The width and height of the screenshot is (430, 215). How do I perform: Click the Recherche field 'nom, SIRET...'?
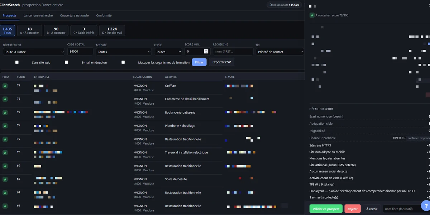tap(233, 52)
